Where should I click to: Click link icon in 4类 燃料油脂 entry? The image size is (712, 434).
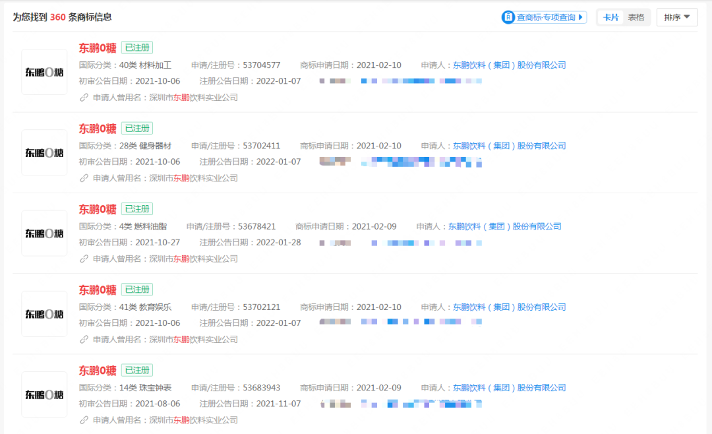(x=84, y=259)
